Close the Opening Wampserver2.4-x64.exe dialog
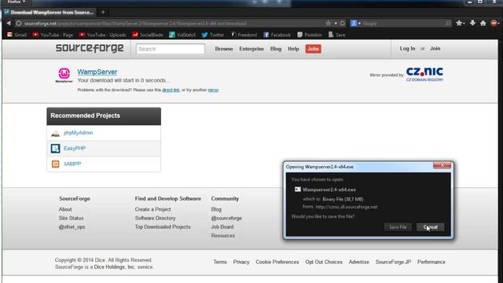Image resolution: width=503 pixels, height=283 pixels. point(442,165)
